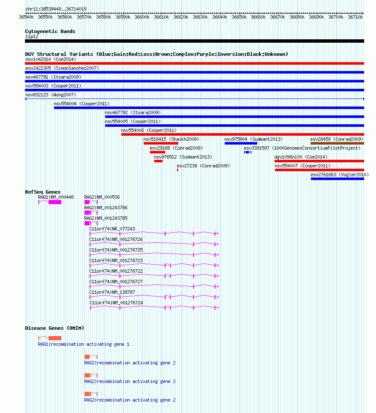Open transcript C11orf74|NM_001276726 label
Screen dimensions: 376x413
pyautogui.click(x=116, y=239)
